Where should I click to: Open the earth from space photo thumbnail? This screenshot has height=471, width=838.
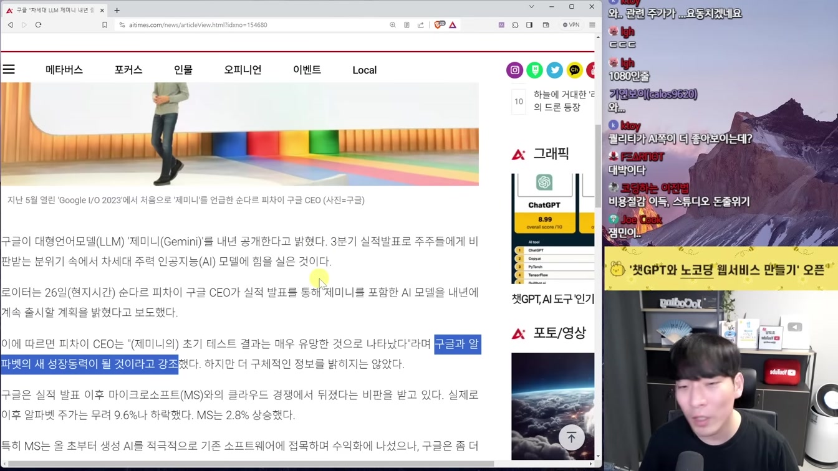[552, 406]
